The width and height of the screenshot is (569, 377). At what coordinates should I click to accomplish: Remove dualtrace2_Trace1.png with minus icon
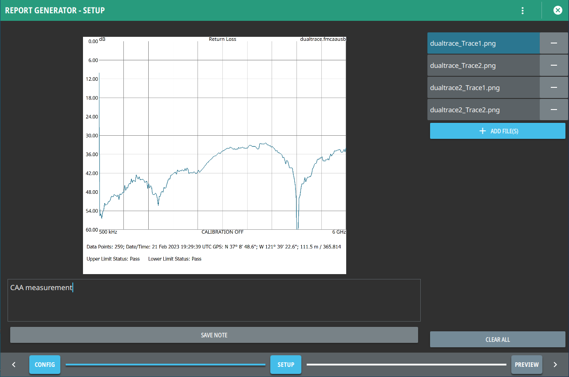(553, 88)
